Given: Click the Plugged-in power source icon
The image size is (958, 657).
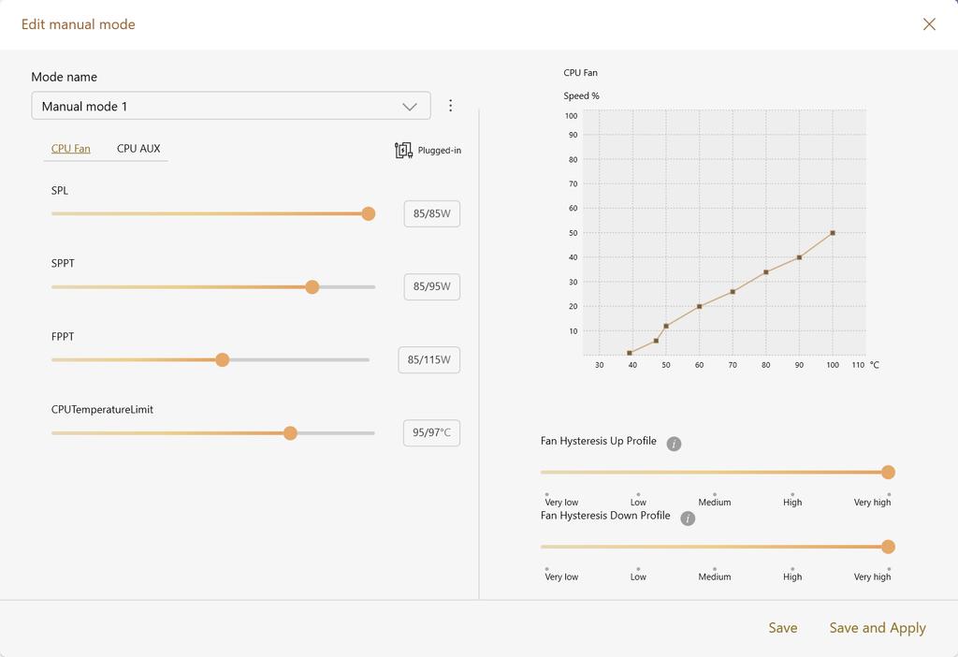Looking at the screenshot, I should click(404, 151).
